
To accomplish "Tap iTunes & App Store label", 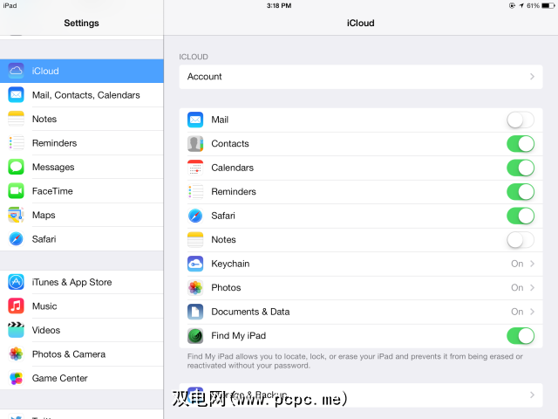I will [x=71, y=282].
